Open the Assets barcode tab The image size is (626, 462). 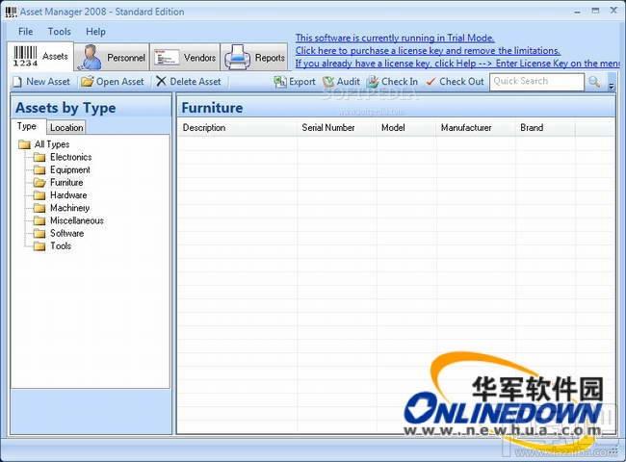(x=40, y=57)
